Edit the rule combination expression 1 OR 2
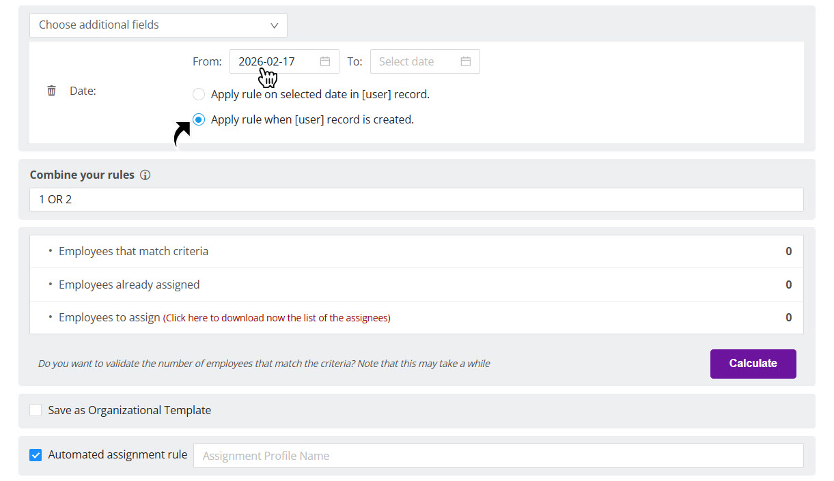The image size is (834, 481). (x=417, y=199)
